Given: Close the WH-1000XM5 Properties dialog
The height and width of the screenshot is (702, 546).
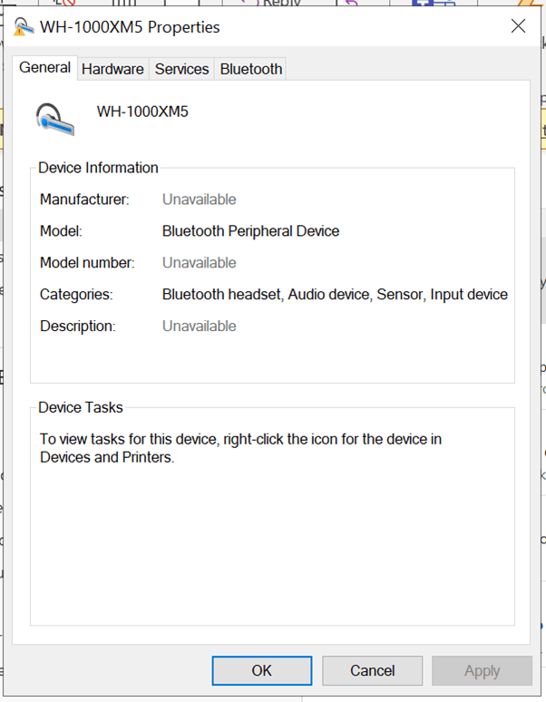Looking at the screenshot, I should click(x=518, y=26).
